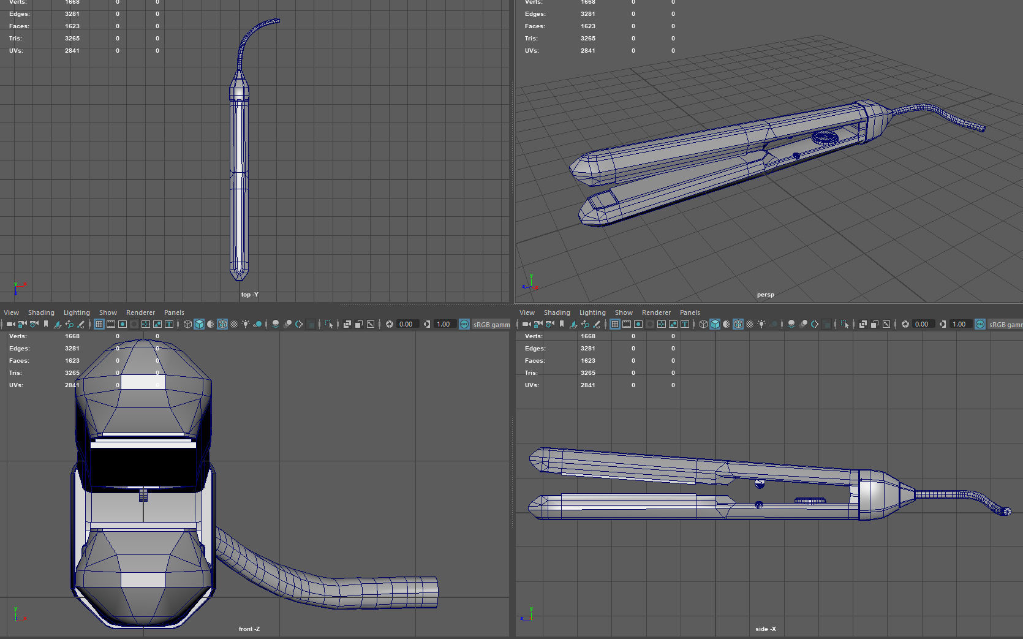Click exposure value 0.00 field, front view toolbar
Image resolution: width=1023 pixels, height=639 pixels.
coord(407,324)
